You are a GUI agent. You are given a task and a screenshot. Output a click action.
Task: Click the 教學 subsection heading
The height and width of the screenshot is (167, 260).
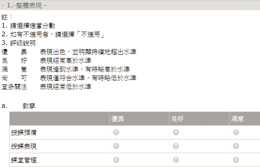coord(29,106)
